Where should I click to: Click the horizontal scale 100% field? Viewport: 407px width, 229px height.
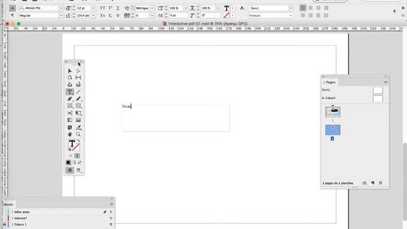click(x=208, y=8)
